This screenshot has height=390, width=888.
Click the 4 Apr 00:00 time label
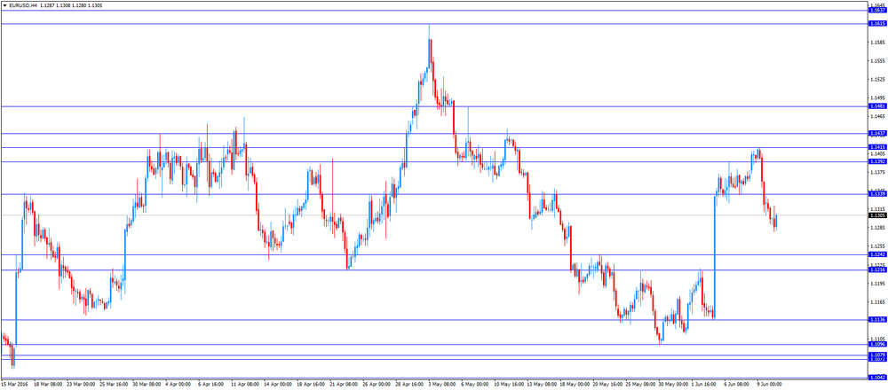tap(179, 384)
